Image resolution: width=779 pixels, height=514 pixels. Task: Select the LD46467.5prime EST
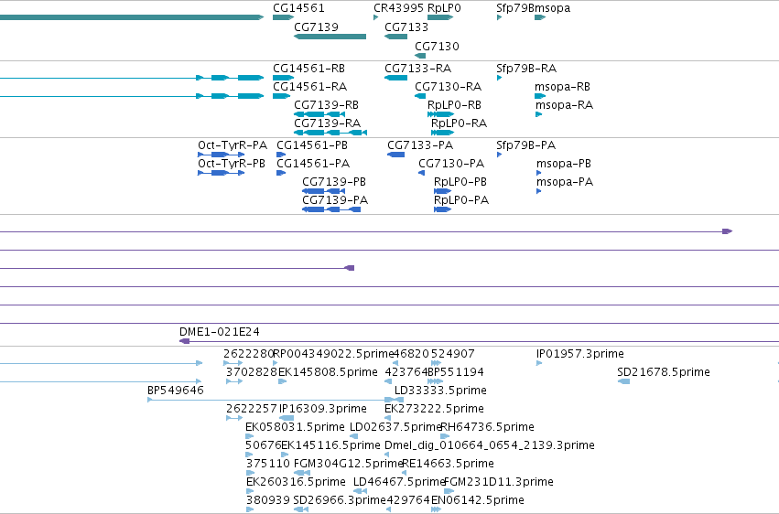click(x=399, y=482)
